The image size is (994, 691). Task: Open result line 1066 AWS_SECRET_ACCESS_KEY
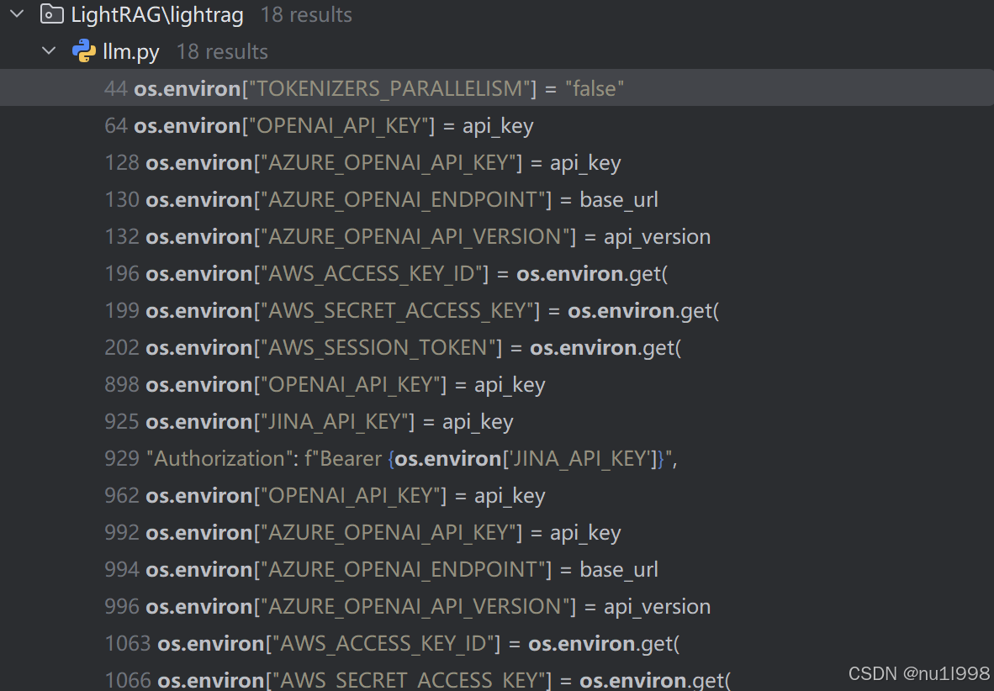tap(497, 677)
